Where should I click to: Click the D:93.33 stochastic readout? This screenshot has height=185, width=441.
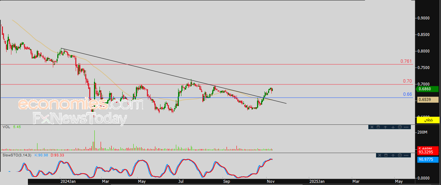[x=57, y=155]
